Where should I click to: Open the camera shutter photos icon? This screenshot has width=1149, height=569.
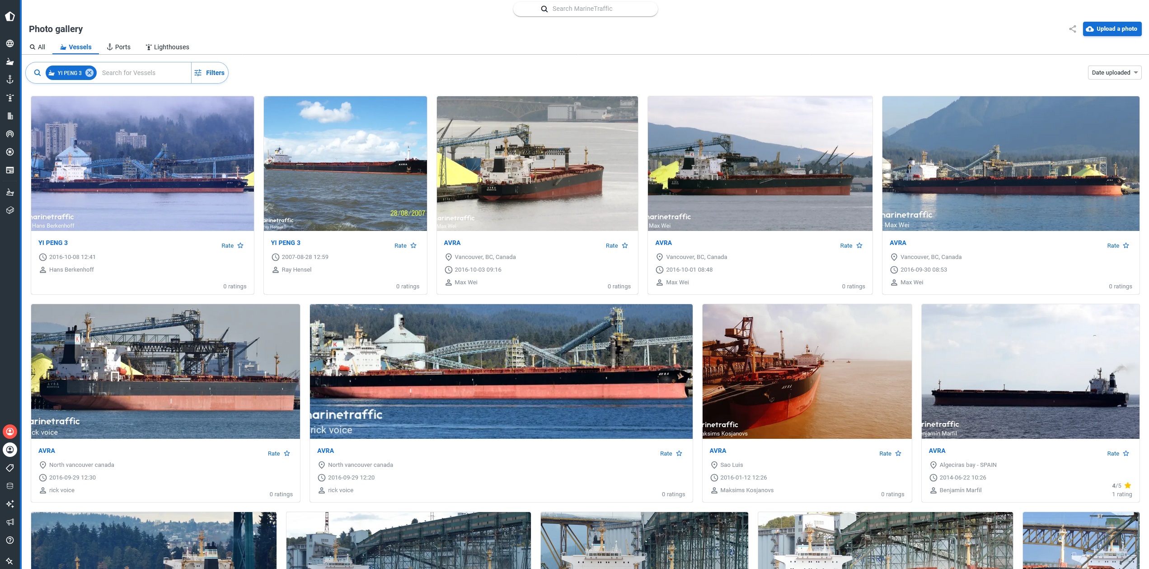[10, 152]
